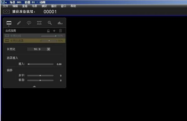The image size is (187, 121).
Task: Select the magnifier zoom tool icon
Action: tap(50, 23)
